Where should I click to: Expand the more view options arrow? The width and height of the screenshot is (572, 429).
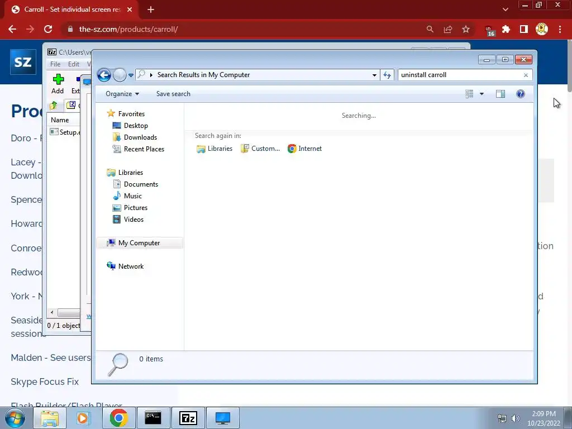point(482,94)
